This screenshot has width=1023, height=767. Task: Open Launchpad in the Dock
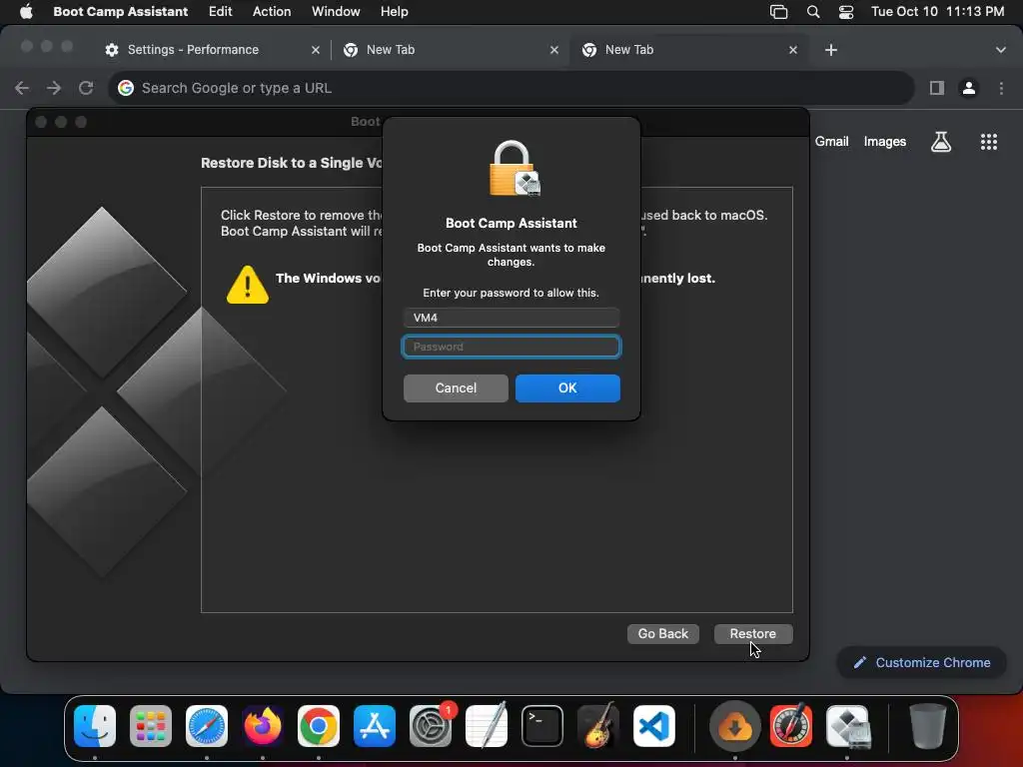151,726
